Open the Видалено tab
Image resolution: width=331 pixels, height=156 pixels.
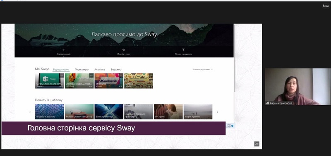click(116, 69)
